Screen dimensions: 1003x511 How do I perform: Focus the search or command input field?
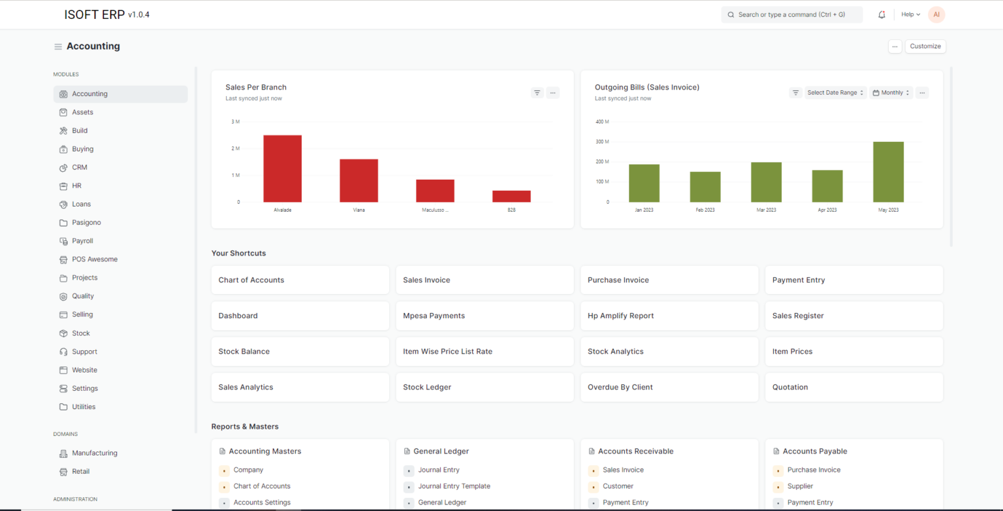pos(791,14)
